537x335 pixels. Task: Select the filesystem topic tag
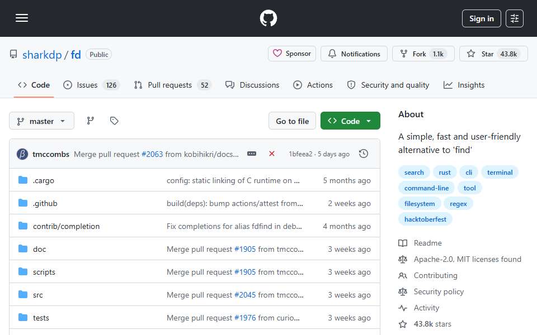click(x=420, y=204)
